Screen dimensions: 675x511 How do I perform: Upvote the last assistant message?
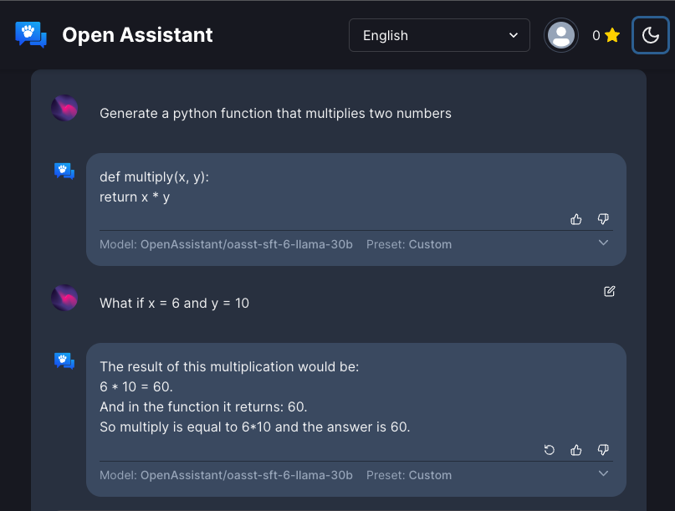[x=576, y=449]
